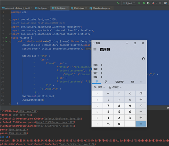
Task: Toggle QWORD word size
Action: click(x=119, y=82)
